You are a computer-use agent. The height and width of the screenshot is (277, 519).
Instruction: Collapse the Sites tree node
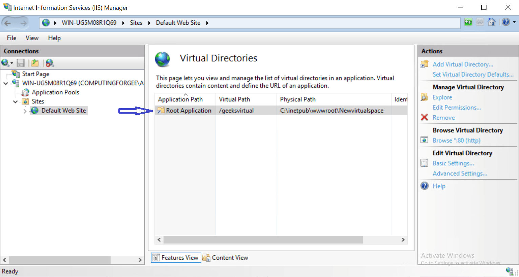(x=15, y=101)
